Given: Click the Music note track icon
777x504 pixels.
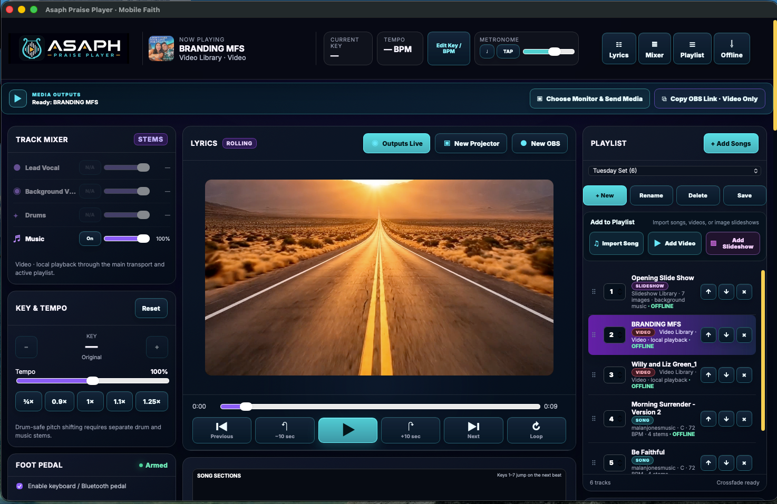Looking at the screenshot, I should (17, 239).
